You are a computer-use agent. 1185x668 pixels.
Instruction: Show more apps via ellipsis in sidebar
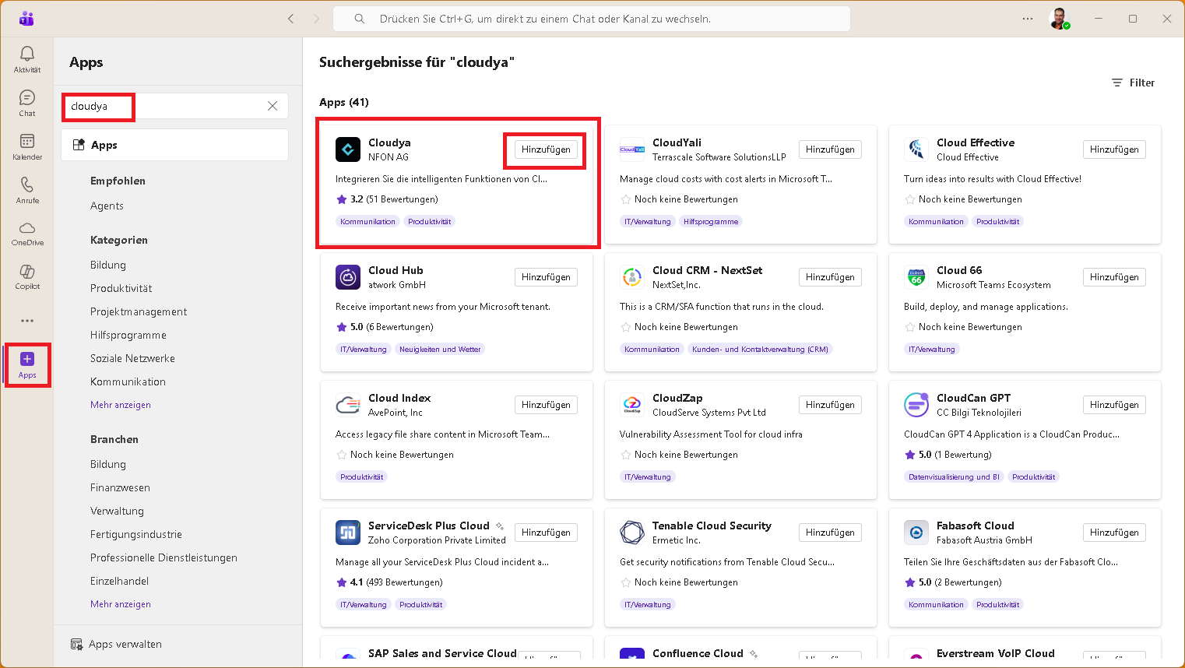[27, 321]
